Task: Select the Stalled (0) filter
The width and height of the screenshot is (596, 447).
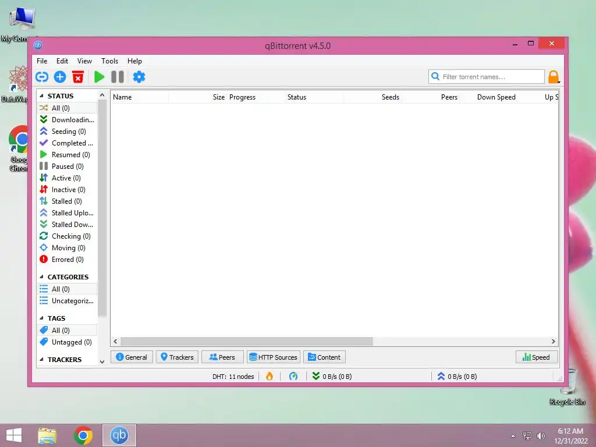Action: (68, 201)
